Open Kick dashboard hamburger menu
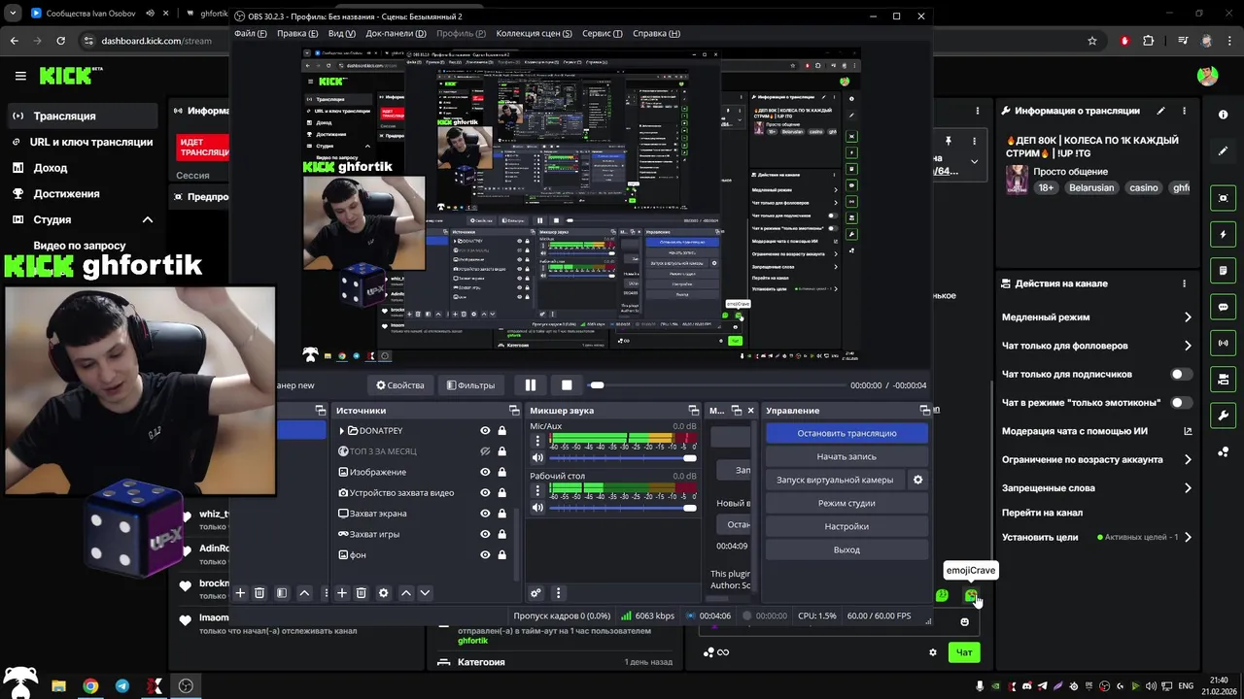Image resolution: width=1244 pixels, height=699 pixels. [20, 76]
